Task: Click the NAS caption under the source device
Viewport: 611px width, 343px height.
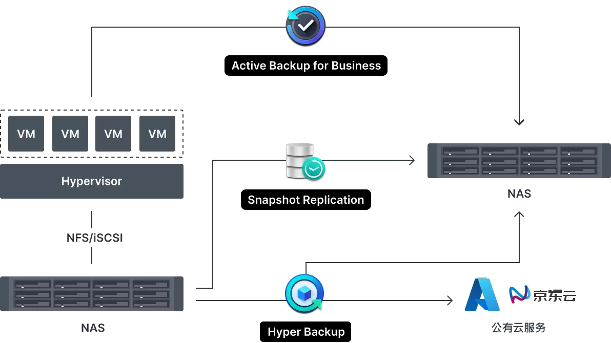Action: 93,328
